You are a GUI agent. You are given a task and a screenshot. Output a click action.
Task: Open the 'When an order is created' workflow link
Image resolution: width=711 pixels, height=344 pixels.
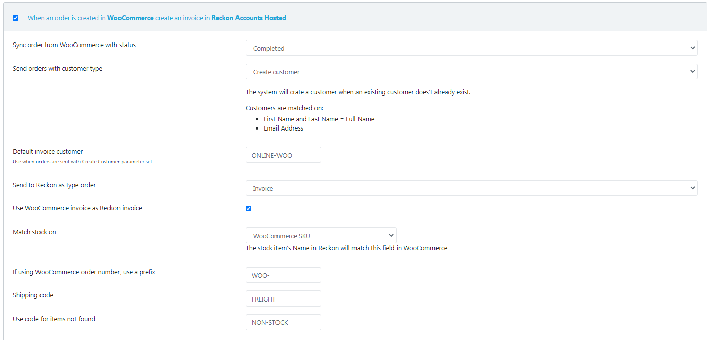click(156, 18)
